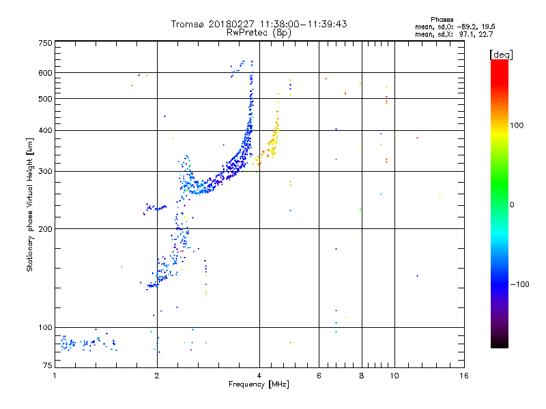Click the y-axis tick label "750"

pyautogui.click(x=45, y=43)
